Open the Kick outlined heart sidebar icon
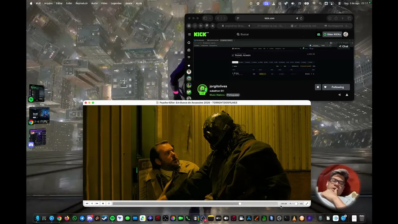Screen dimensions: 398x224 (189, 57)
